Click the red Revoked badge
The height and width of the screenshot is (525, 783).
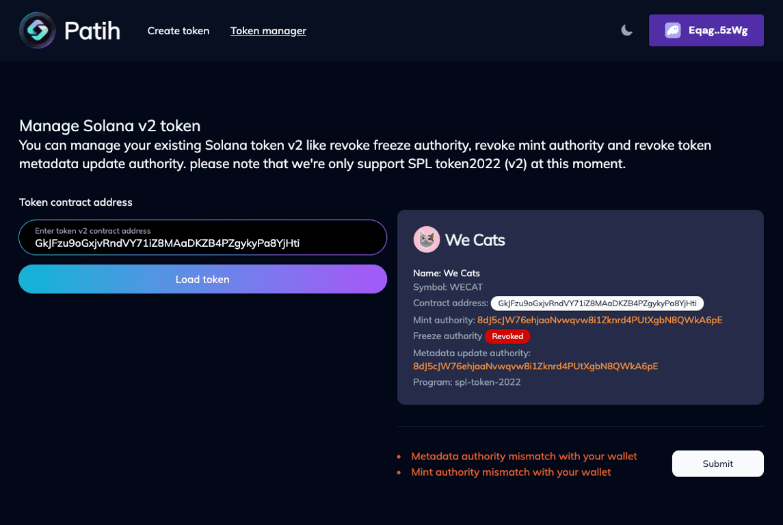(507, 336)
